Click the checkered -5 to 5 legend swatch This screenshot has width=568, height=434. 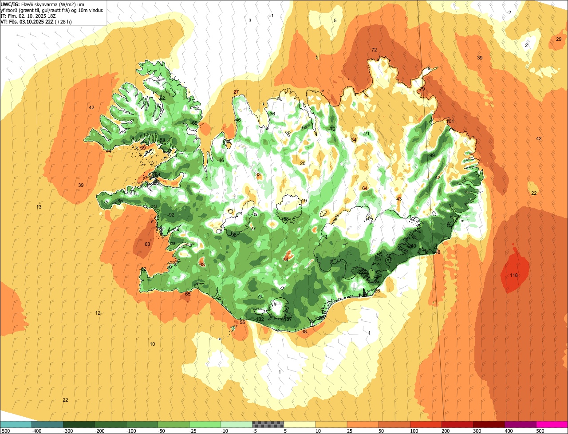268,424
